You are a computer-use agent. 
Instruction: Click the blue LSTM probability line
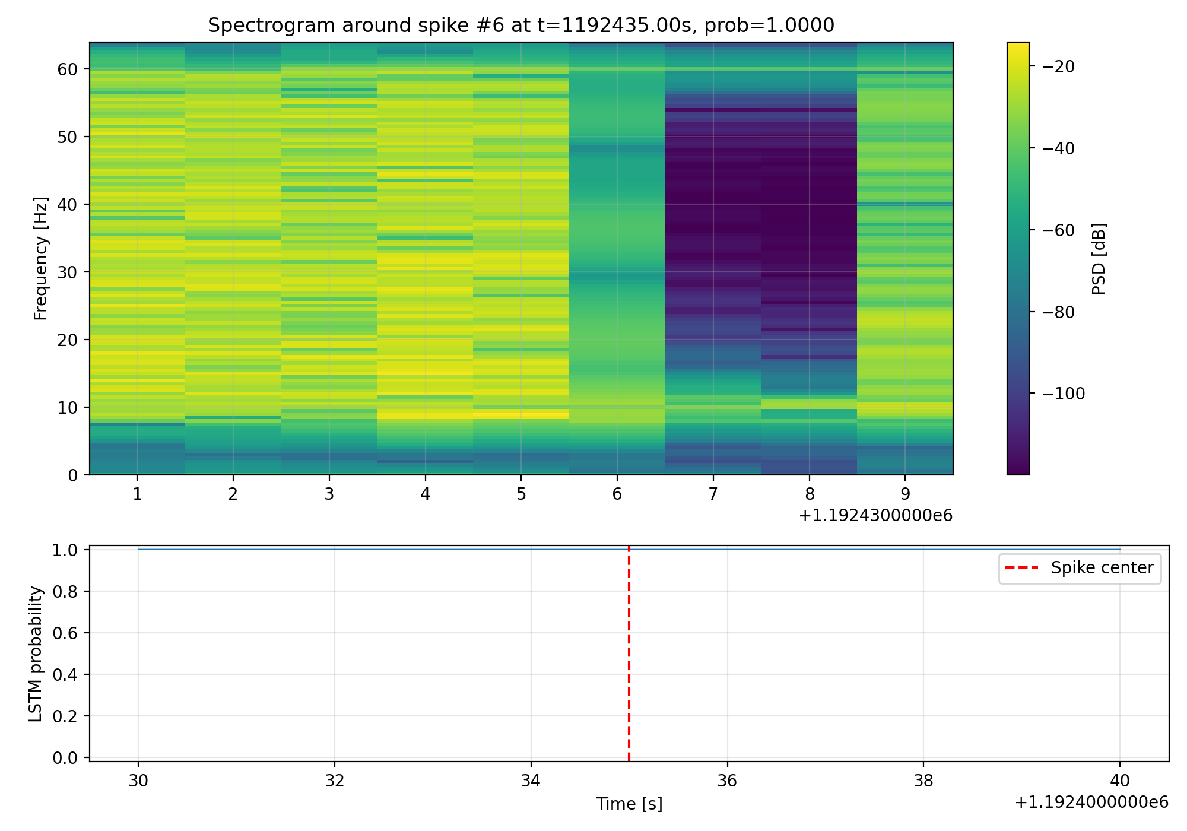click(x=356, y=550)
